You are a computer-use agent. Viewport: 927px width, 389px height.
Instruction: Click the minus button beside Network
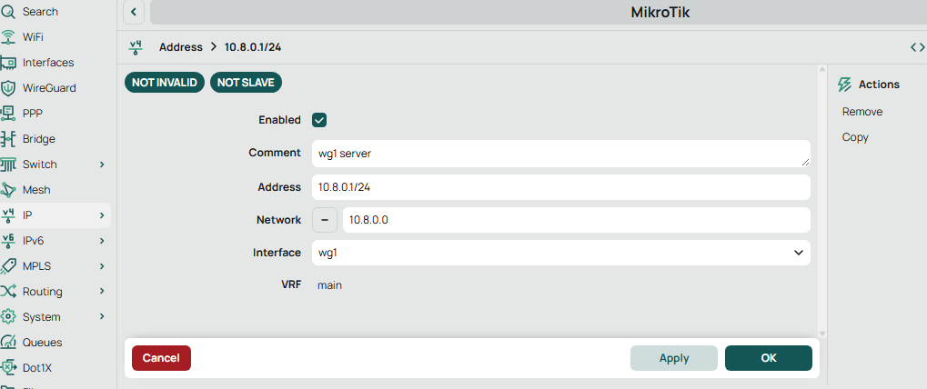coord(325,220)
